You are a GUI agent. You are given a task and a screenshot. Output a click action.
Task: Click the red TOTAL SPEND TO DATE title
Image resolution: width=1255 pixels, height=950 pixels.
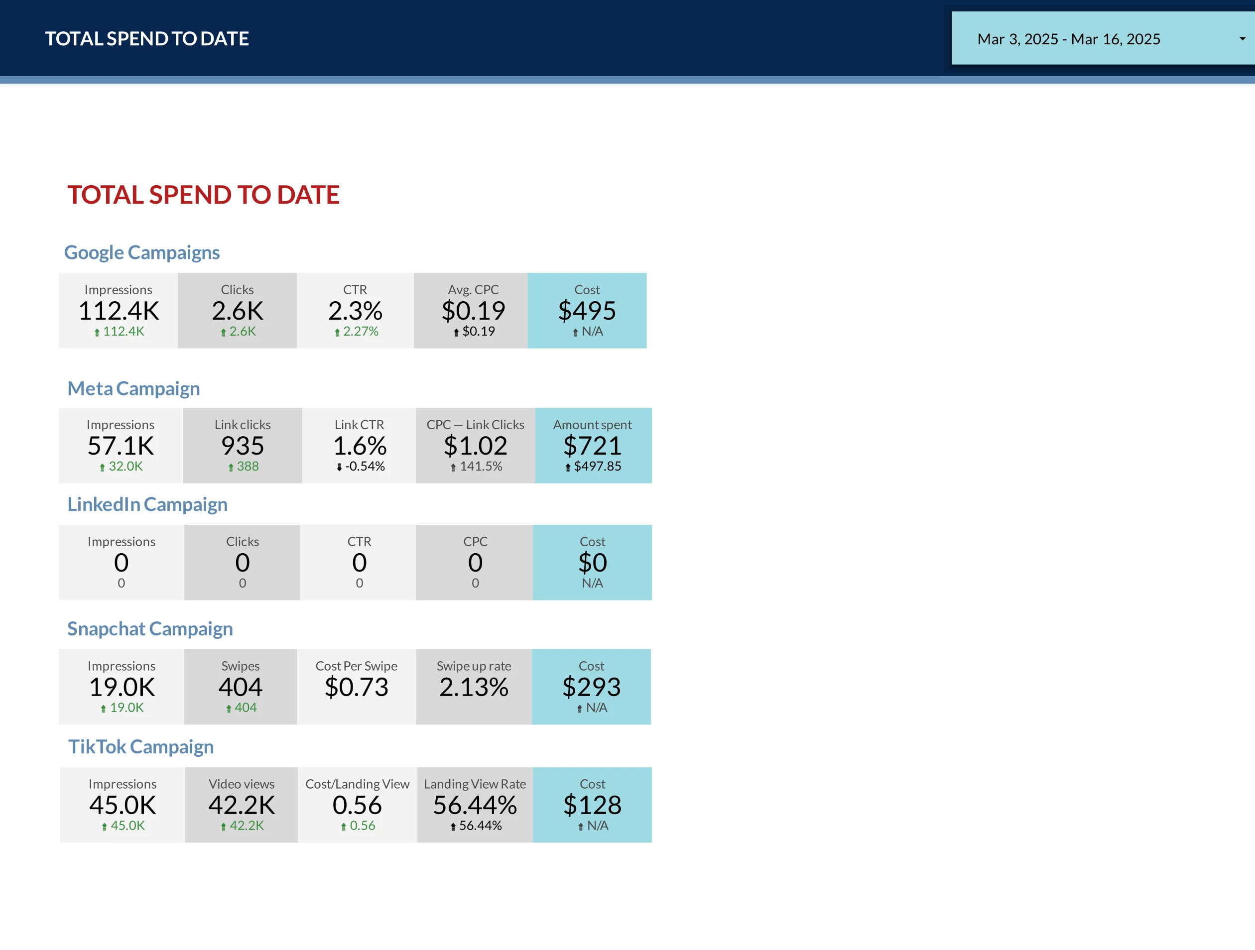tap(203, 195)
